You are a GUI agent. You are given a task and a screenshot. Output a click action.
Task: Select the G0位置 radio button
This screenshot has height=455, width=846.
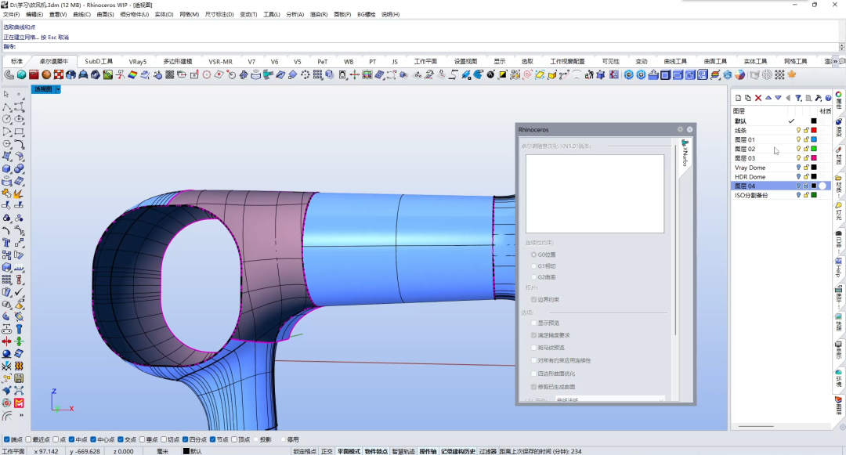click(x=533, y=255)
